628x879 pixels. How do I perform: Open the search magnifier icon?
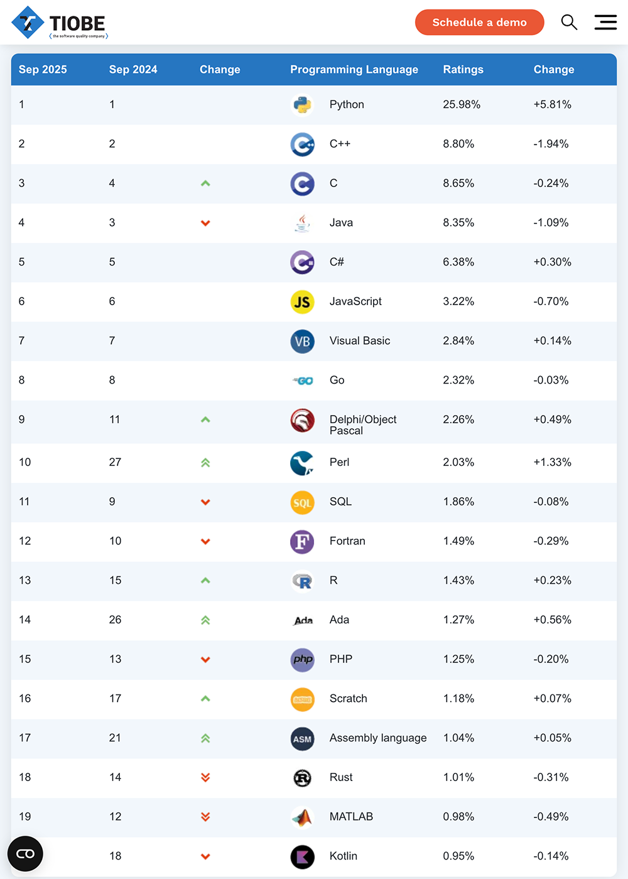click(x=569, y=23)
